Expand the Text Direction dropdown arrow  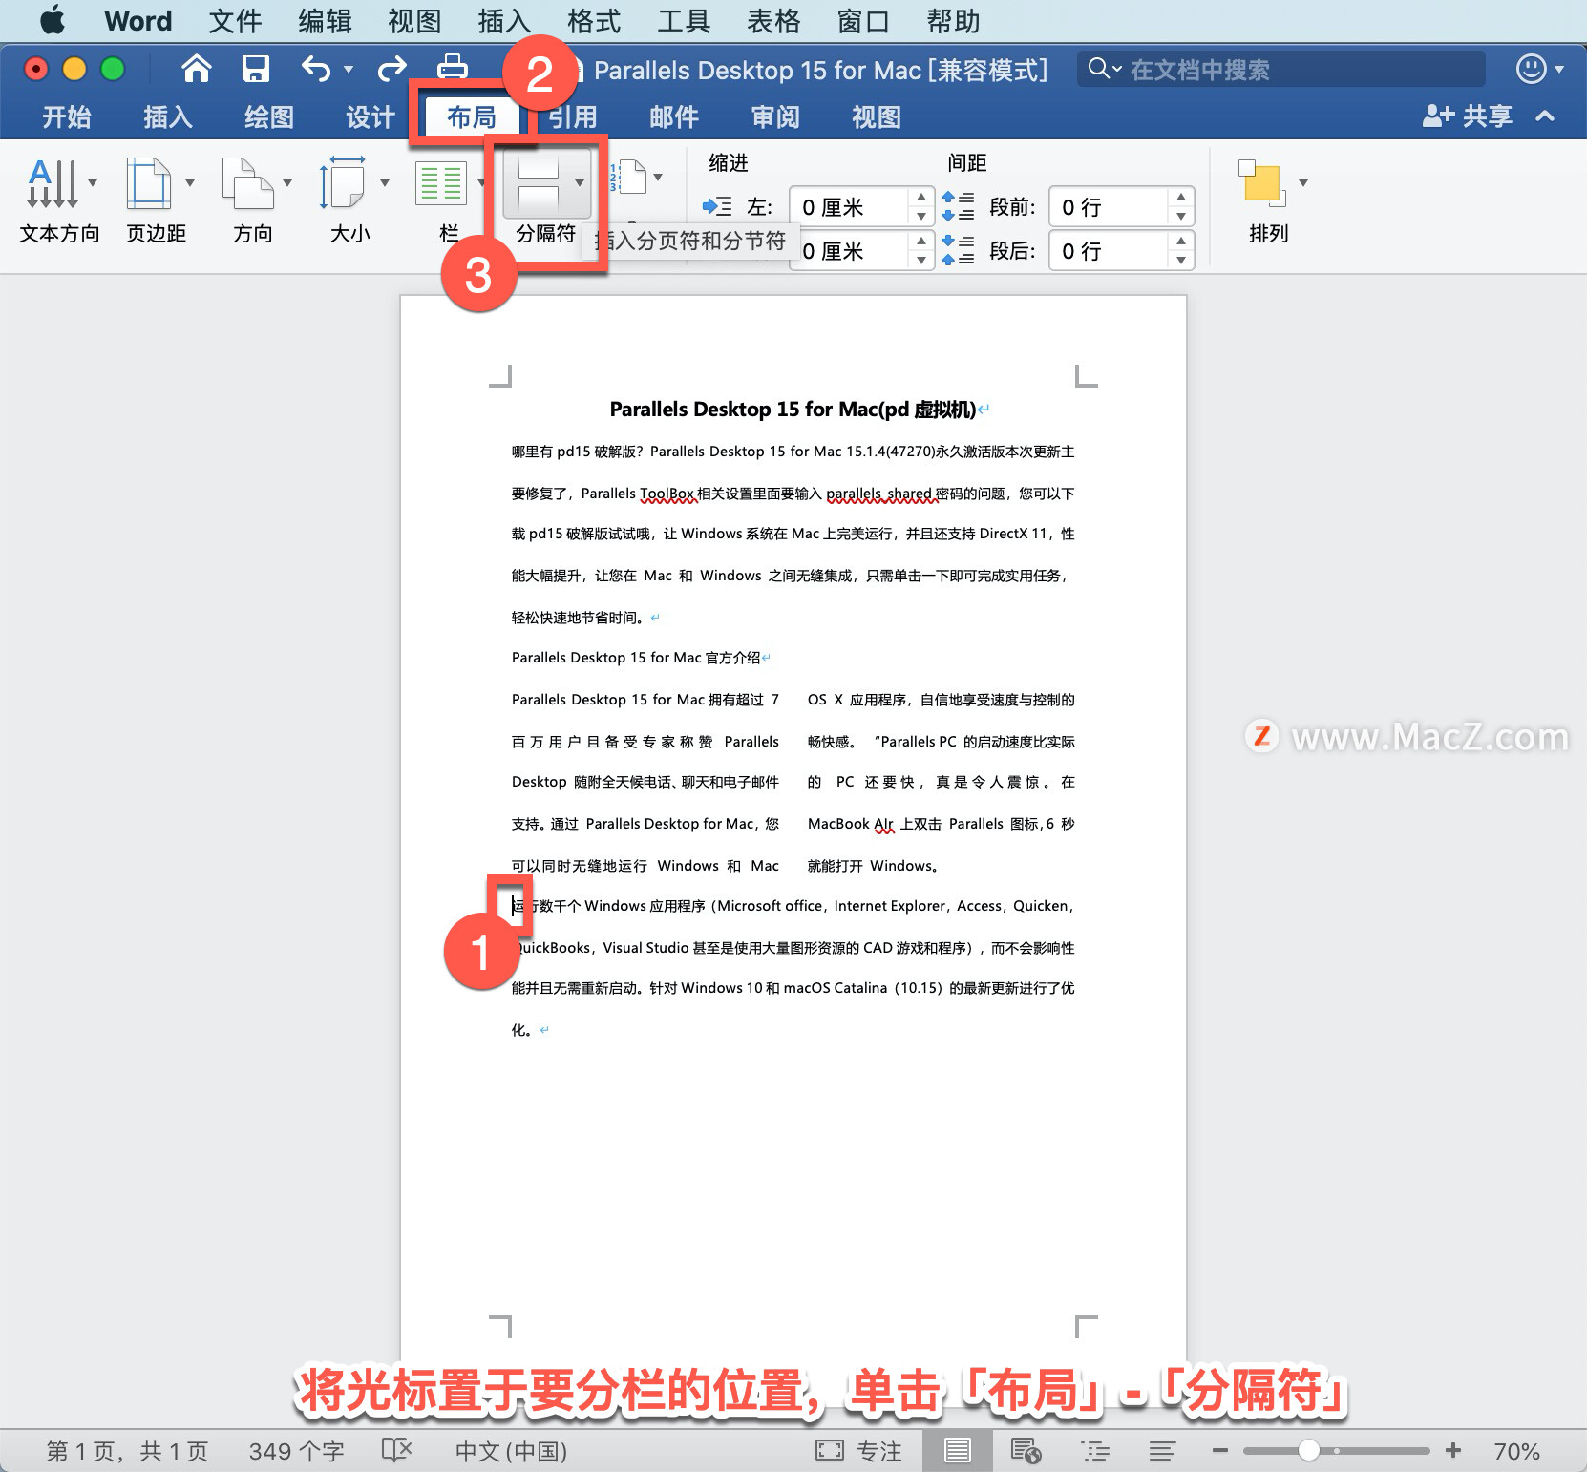point(93,182)
